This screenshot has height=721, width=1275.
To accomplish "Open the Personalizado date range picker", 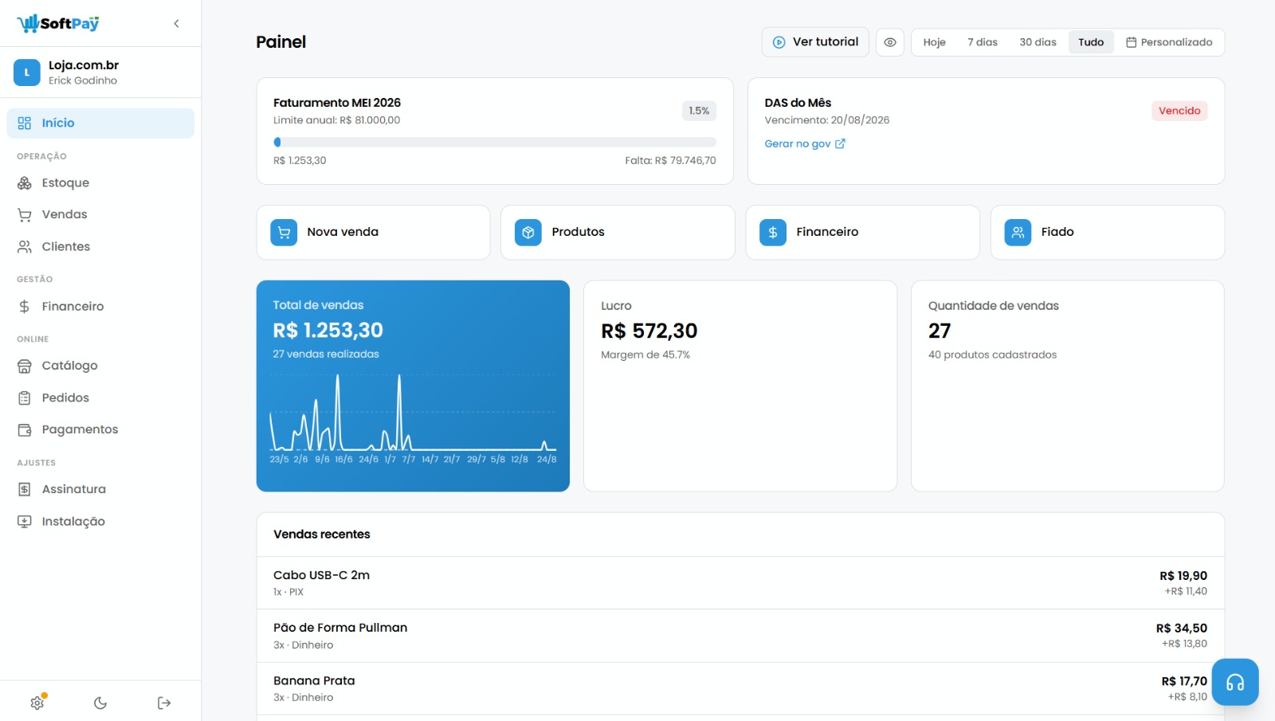I will pyautogui.click(x=1169, y=42).
